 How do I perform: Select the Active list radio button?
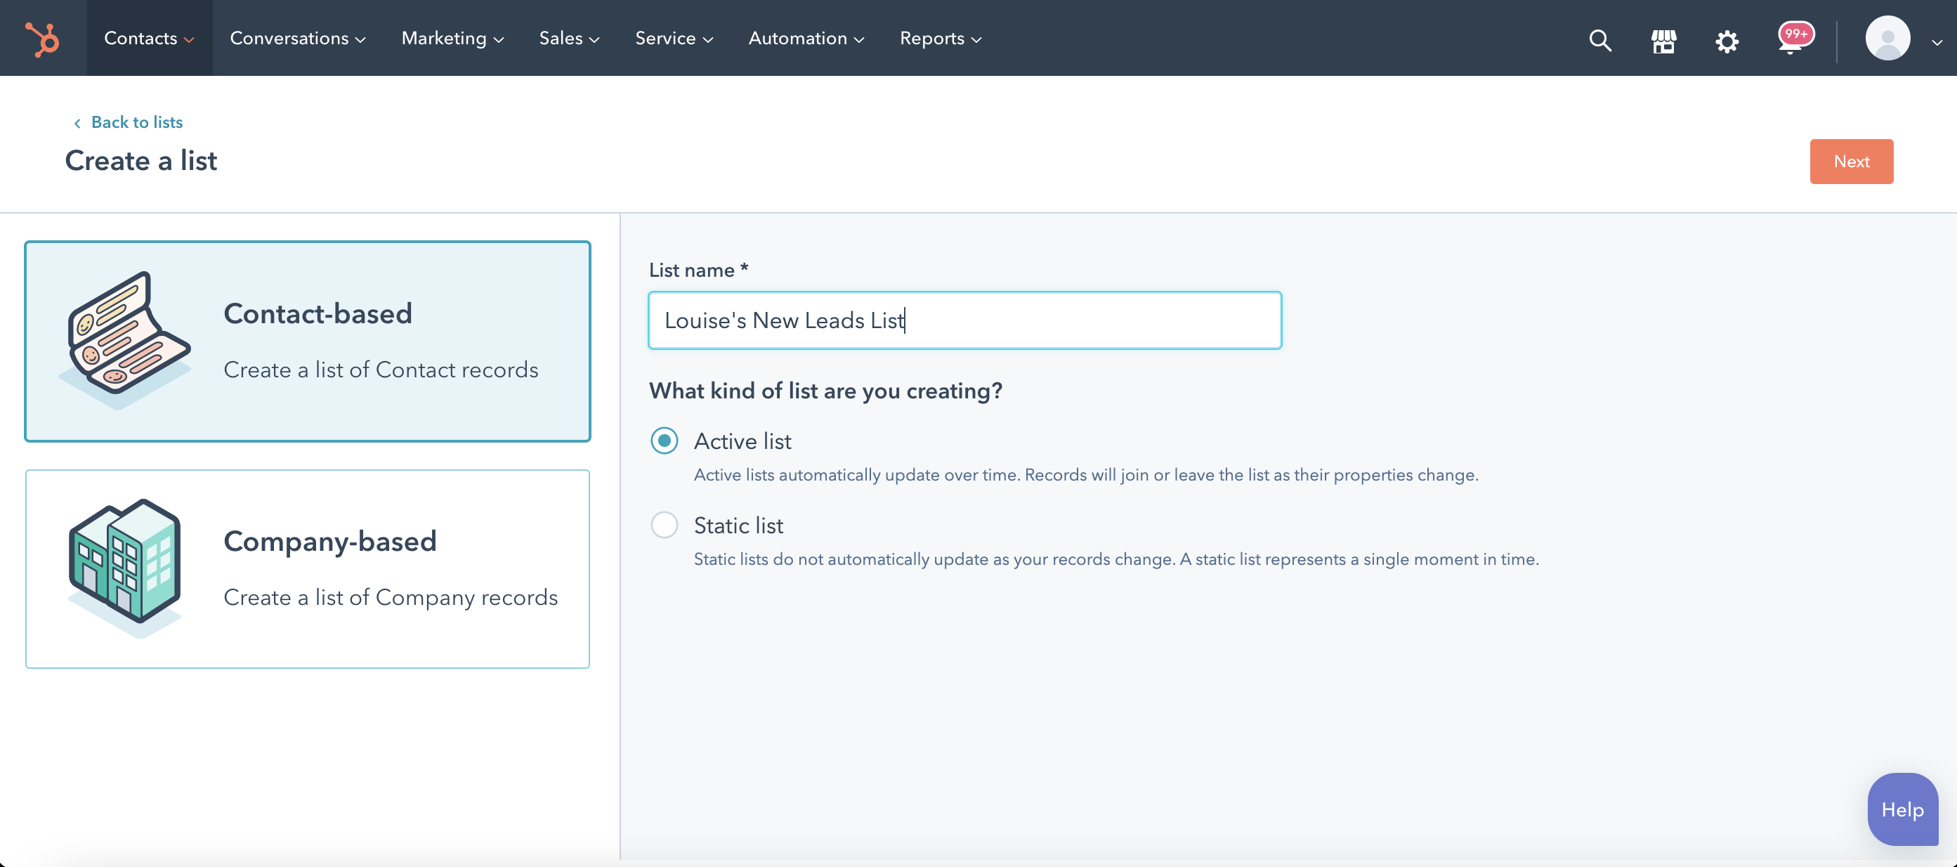click(x=664, y=441)
